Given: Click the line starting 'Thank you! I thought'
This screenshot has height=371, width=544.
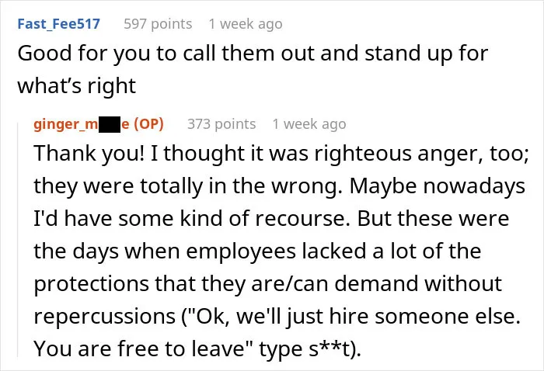Looking at the screenshot, I should 281,154.
